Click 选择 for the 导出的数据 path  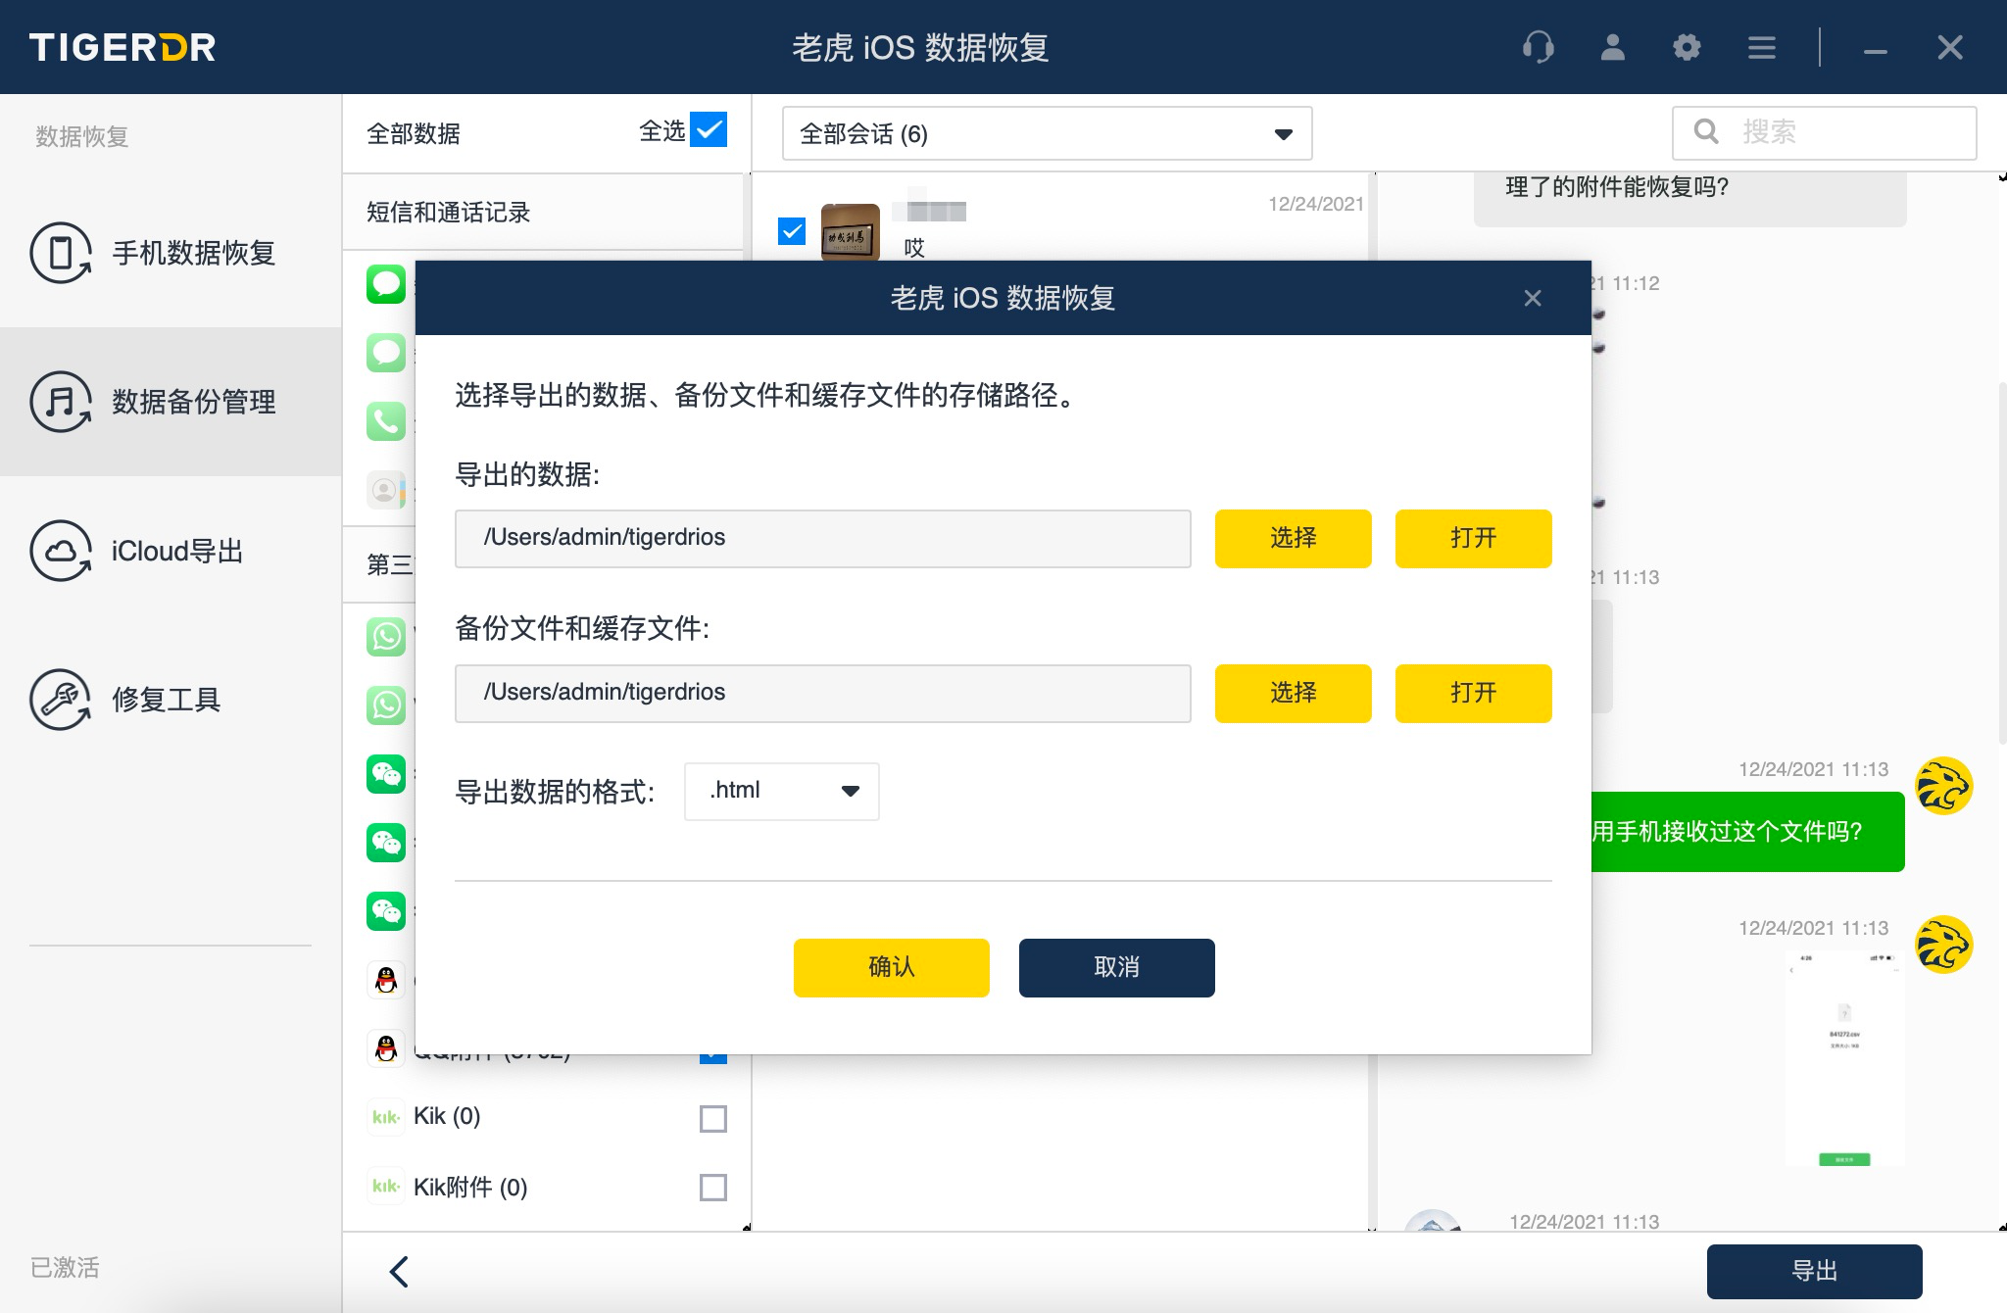pos(1293,538)
